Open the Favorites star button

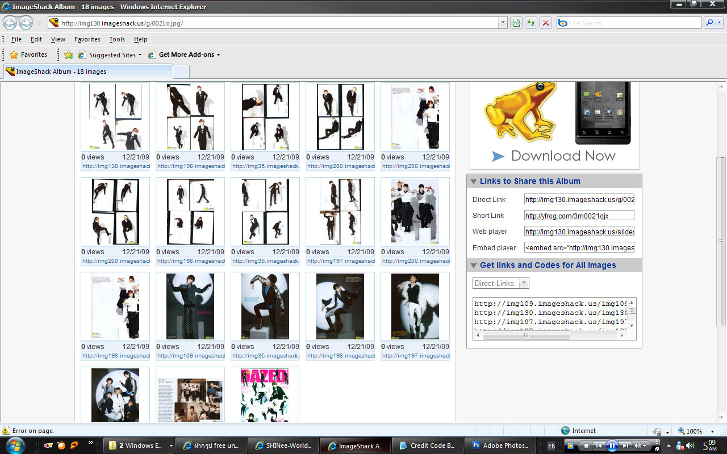point(28,54)
